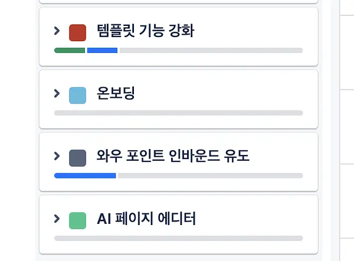354x261 pixels.
Task: Click gray remaining segment under 와우 포인트
Action: 211,176
